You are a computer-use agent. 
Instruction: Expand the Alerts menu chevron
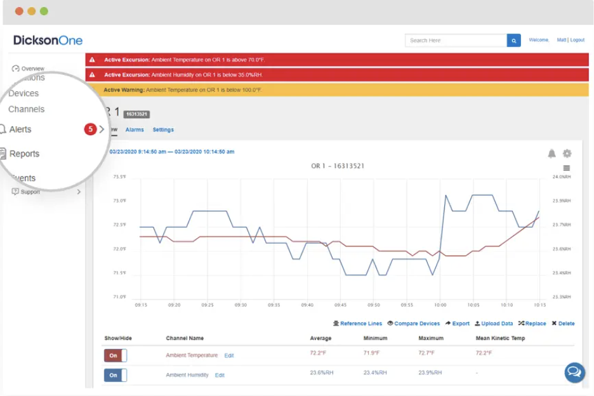102,129
